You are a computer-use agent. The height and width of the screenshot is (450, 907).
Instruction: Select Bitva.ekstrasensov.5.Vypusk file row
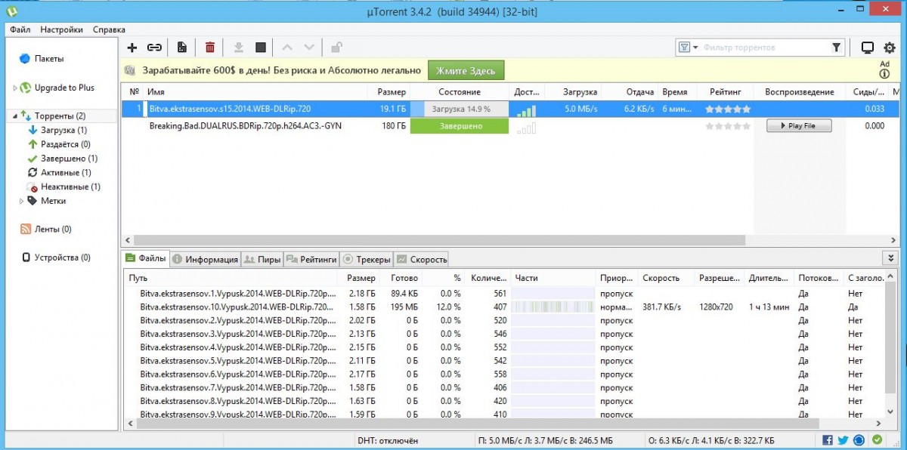[504, 361]
